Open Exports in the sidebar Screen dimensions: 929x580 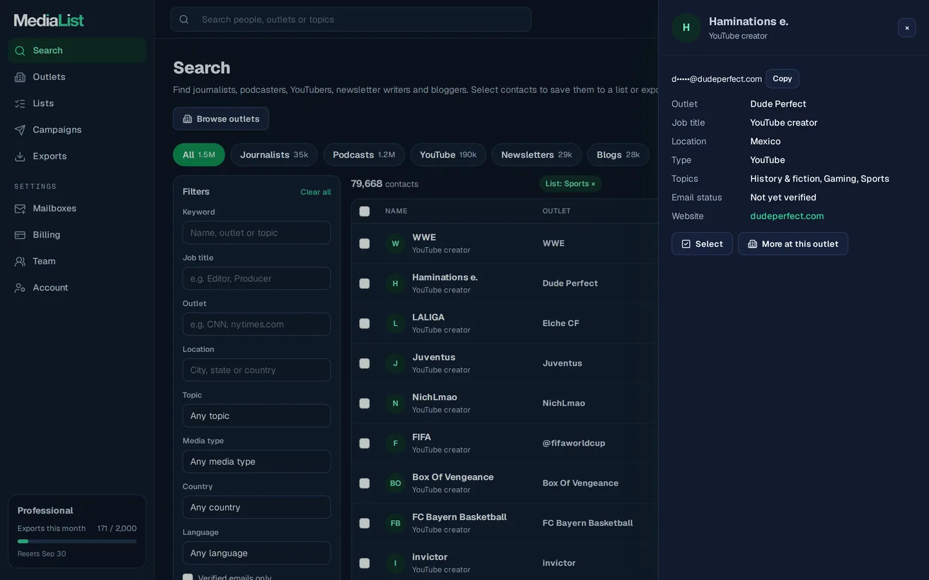pos(77,156)
